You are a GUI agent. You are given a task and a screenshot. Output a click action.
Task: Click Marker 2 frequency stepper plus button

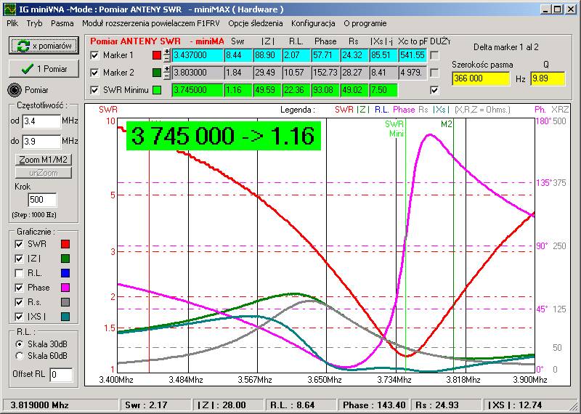tap(167, 69)
